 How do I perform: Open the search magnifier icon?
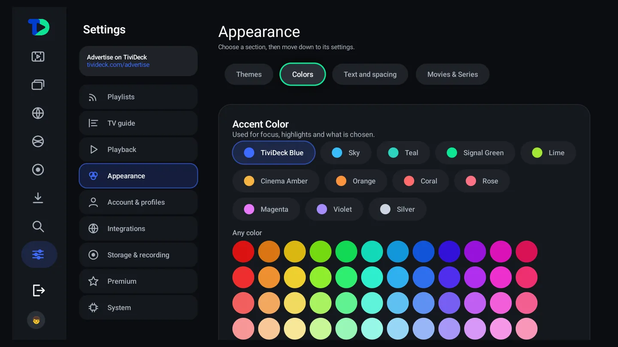(38, 226)
